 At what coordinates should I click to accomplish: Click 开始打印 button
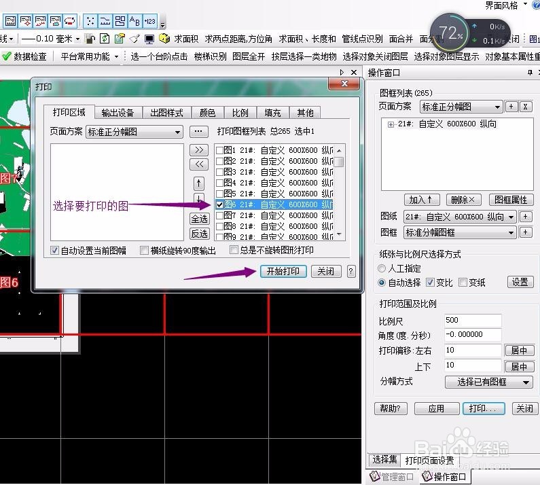click(283, 272)
